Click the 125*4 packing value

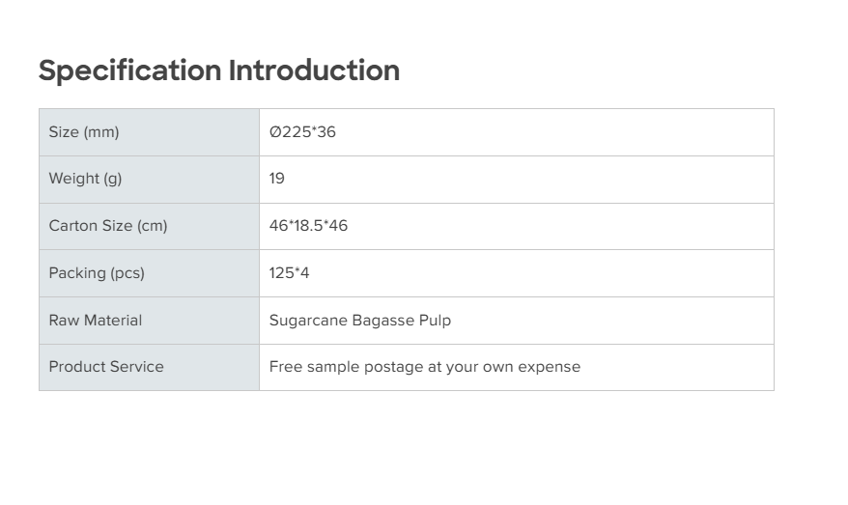(289, 273)
